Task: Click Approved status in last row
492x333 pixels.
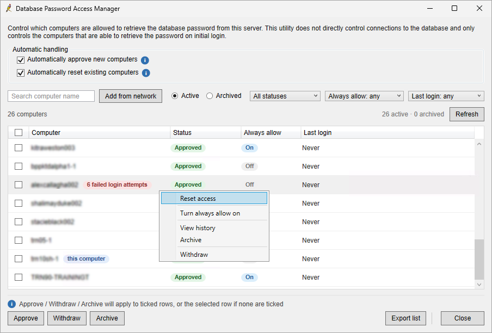Action: [188, 277]
